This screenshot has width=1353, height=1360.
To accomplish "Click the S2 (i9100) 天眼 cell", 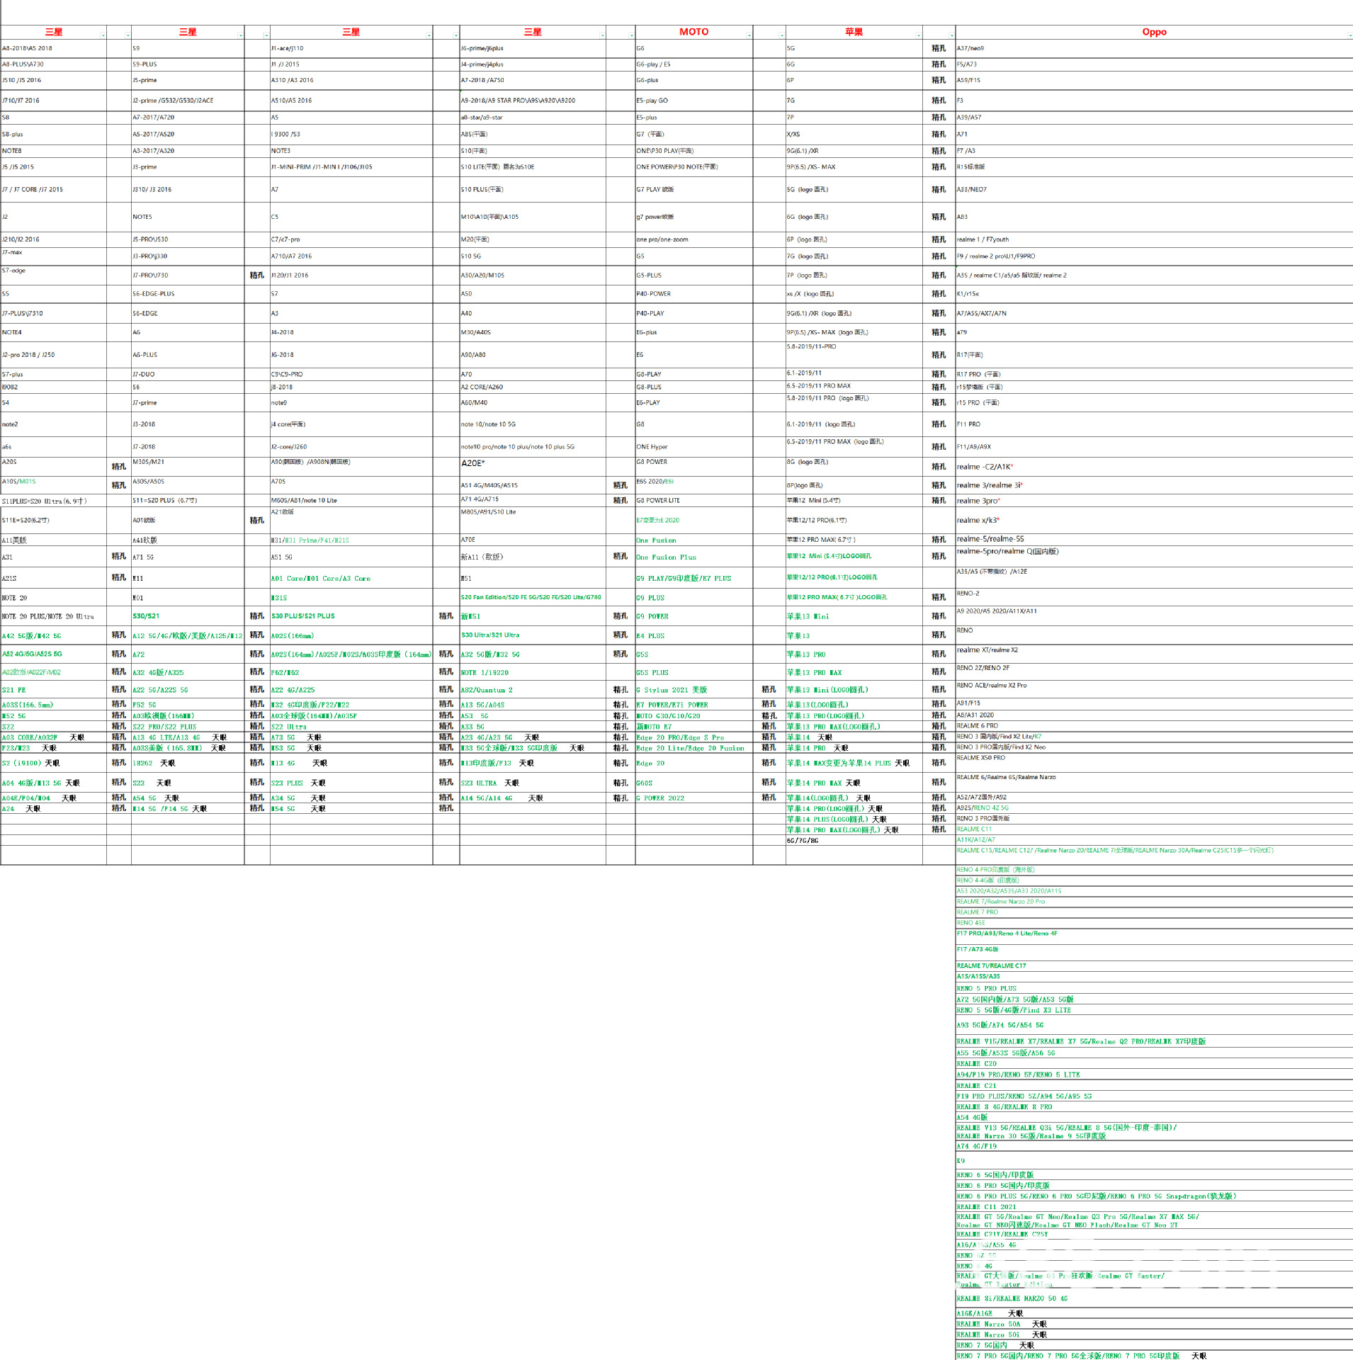I will (x=53, y=764).
